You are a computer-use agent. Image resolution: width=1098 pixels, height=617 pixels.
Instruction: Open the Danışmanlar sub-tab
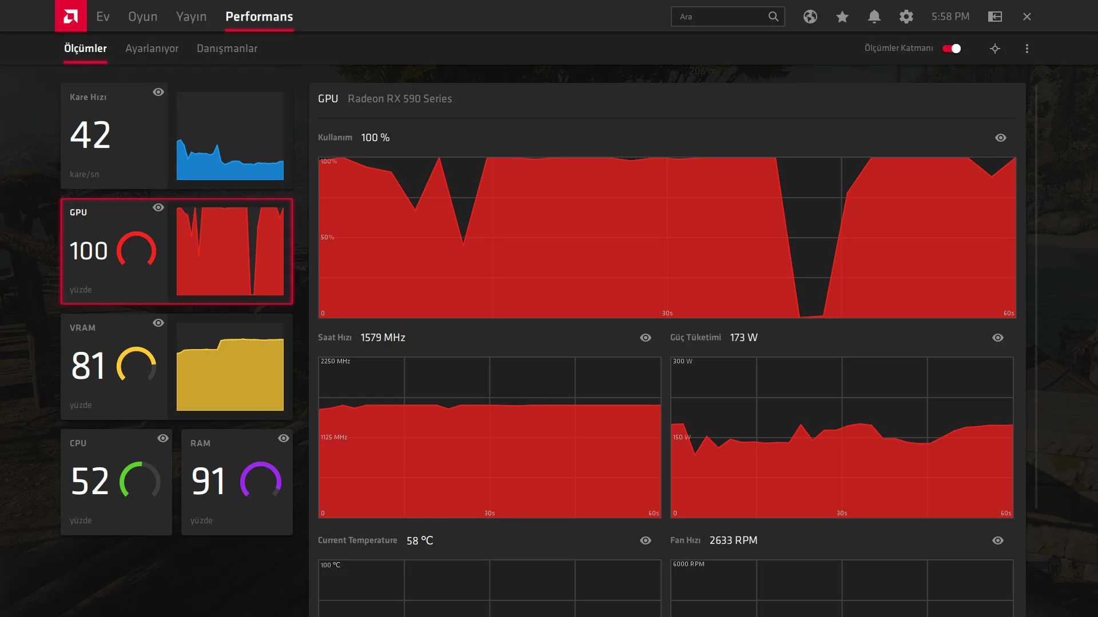tap(227, 49)
